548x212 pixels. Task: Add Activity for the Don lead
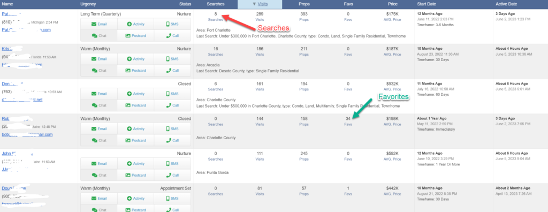(135, 94)
